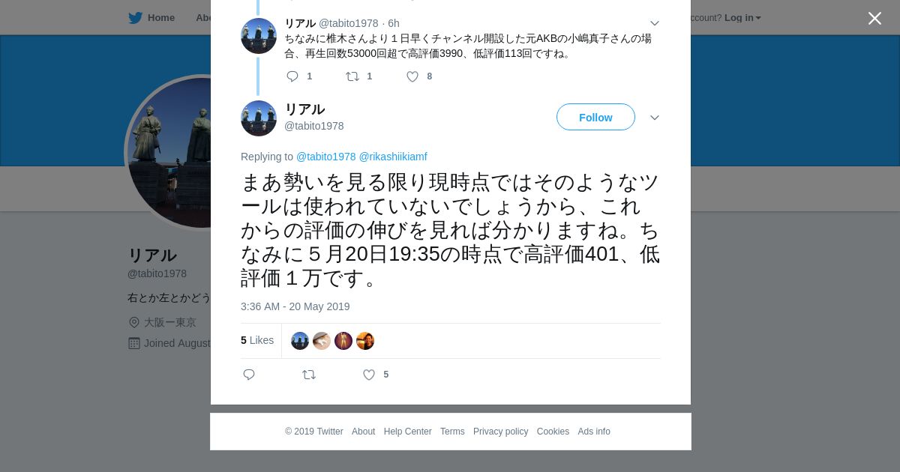The image size is (900, 472).
Task: Click the reply icon on the top tweet
Action: [292, 76]
